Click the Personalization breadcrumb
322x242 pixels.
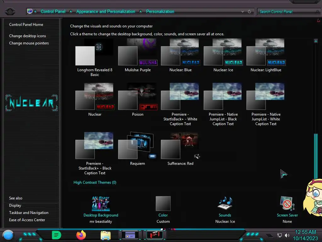tap(160, 12)
